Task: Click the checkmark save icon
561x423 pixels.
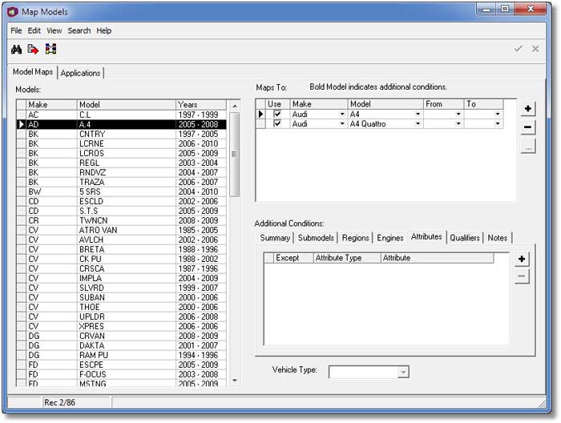Action: pyautogui.click(x=519, y=49)
